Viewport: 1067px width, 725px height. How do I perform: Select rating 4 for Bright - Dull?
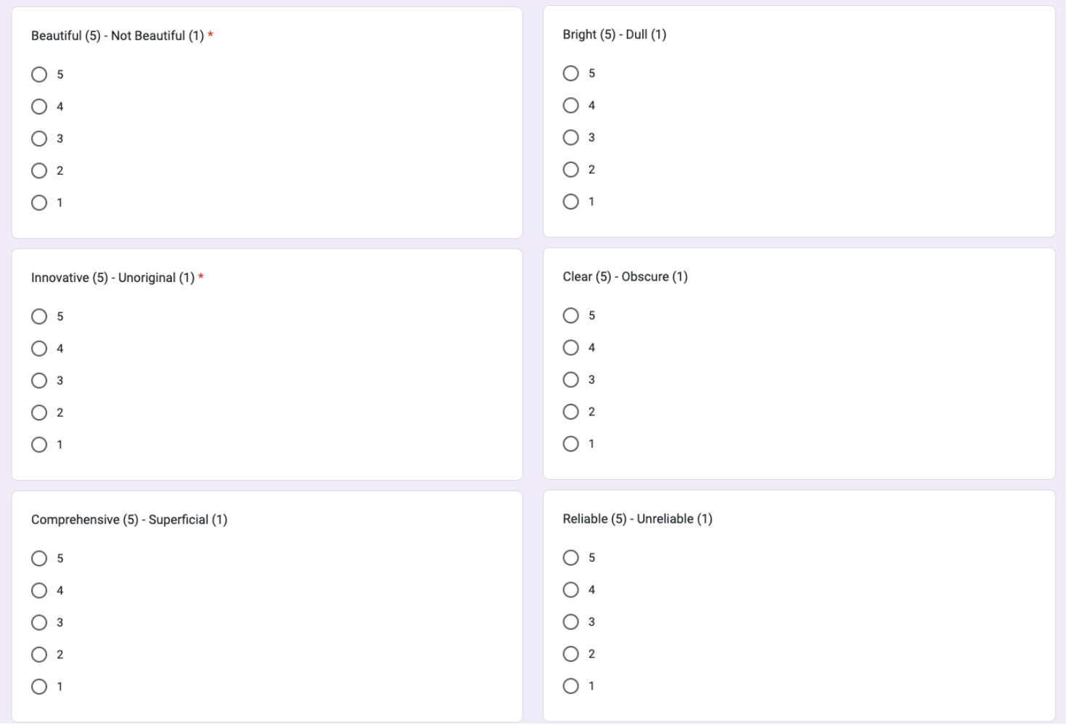click(571, 105)
